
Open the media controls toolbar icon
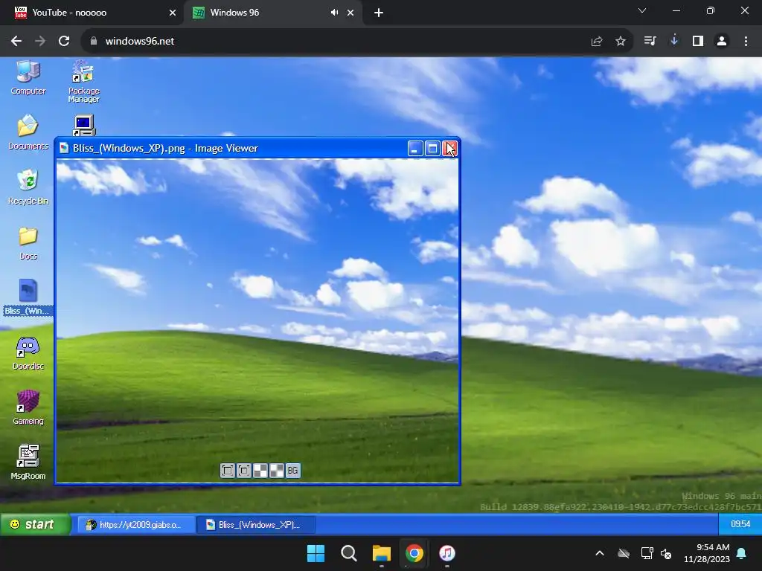pos(650,42)
